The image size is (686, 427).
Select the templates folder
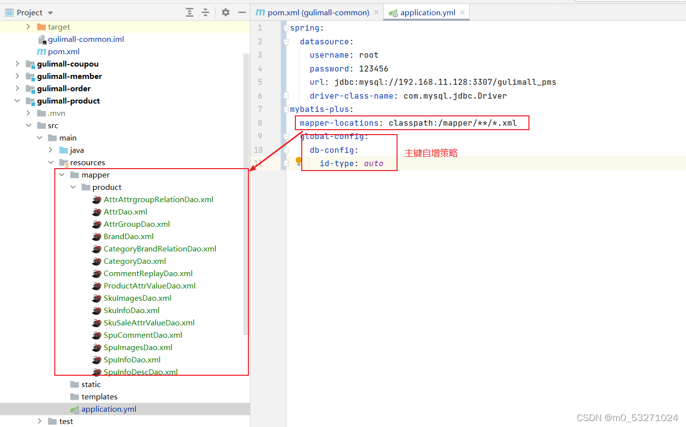pyautogui.click(x=99, y=396)
